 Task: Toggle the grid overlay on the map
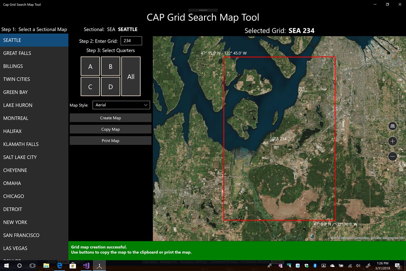pyautogui.click(x=393, y=126)
